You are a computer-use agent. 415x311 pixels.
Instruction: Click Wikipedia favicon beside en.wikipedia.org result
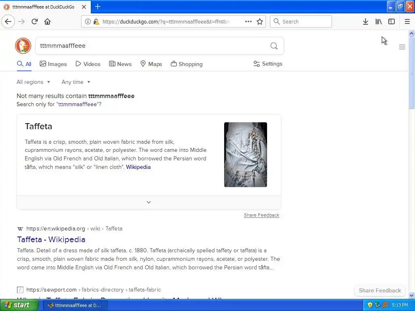click(x=20, y=229)
